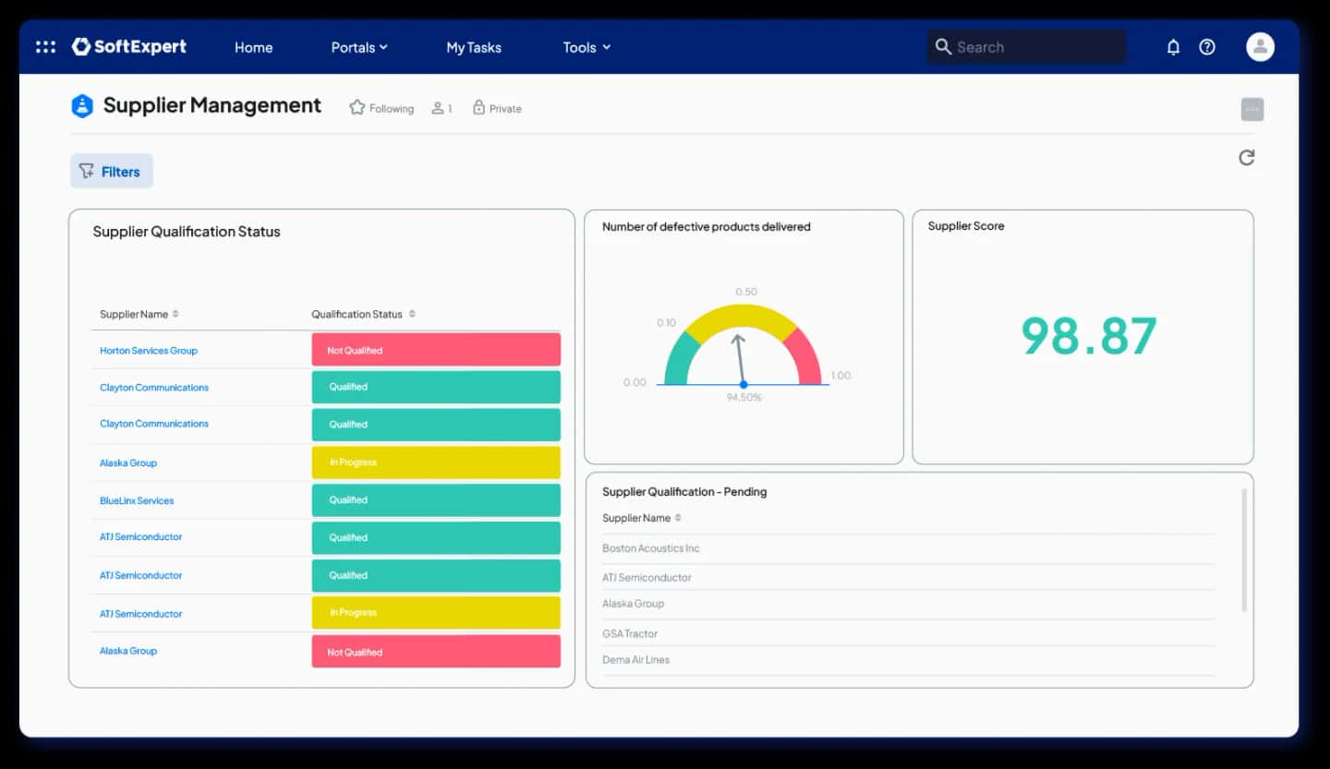The image size is (1330, 769).
Task: Open the Clayton Communications supplier link
Action: pyautogui.click(x=153, y=387)
